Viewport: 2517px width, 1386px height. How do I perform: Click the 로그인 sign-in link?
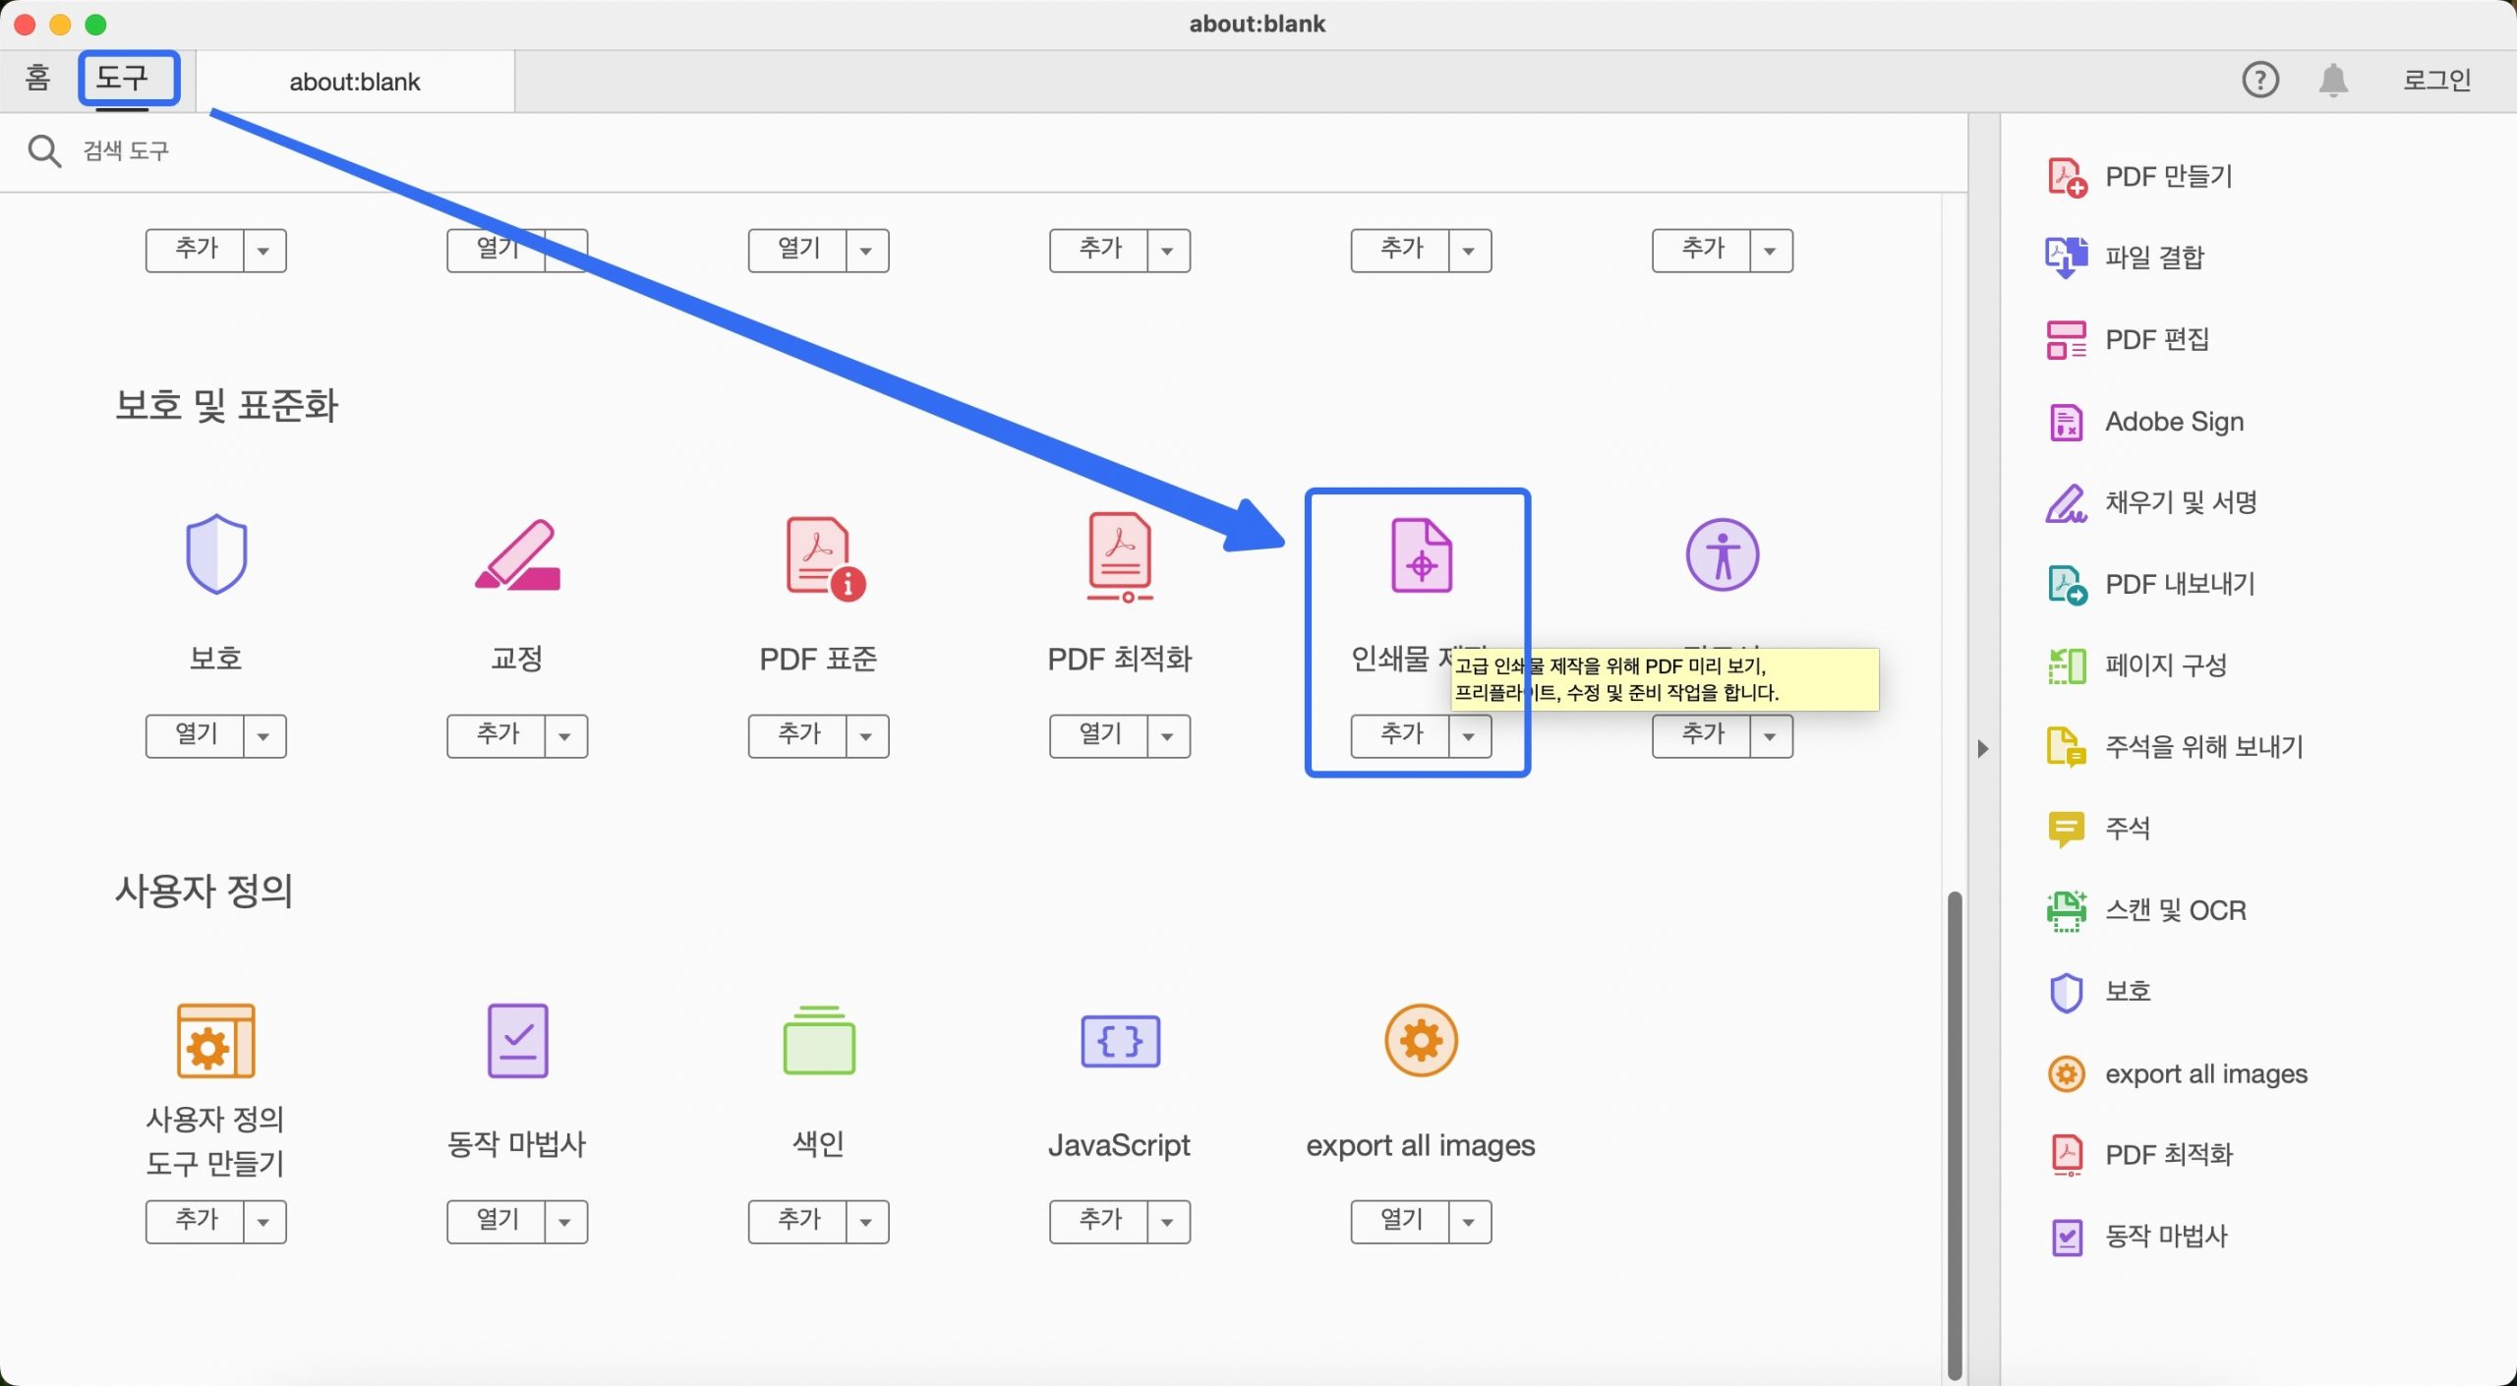[2436, 80]
